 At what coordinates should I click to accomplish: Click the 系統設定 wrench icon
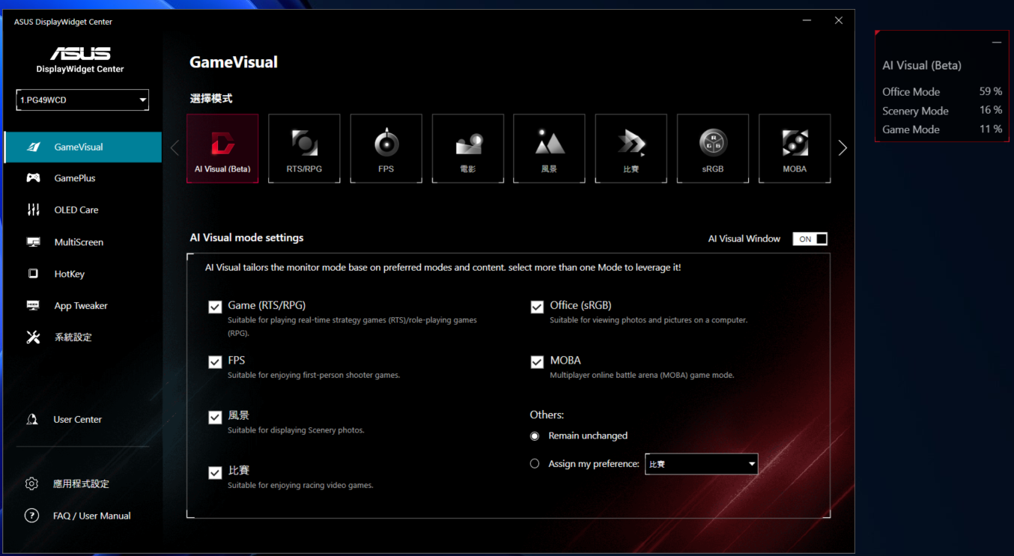pos(34,337)
